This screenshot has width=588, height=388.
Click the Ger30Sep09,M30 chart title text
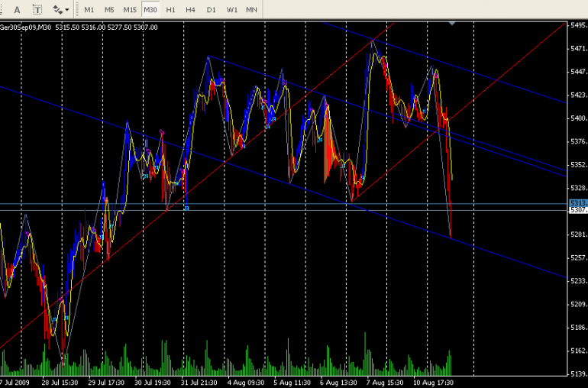26,27
